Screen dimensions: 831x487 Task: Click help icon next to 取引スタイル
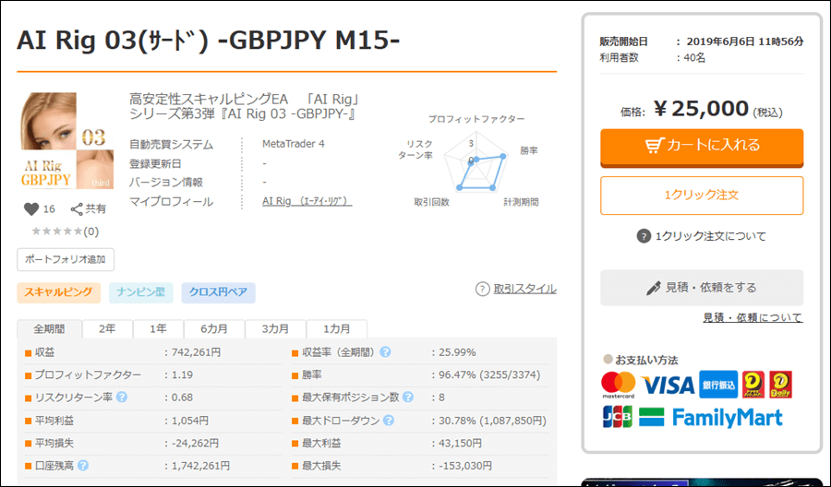point(482,289)
